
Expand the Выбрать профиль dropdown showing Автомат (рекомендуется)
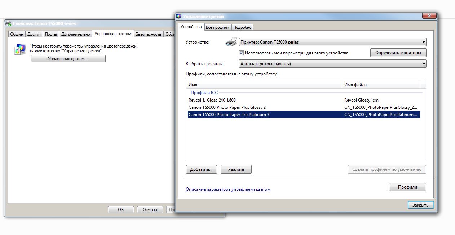click(333, 64)
